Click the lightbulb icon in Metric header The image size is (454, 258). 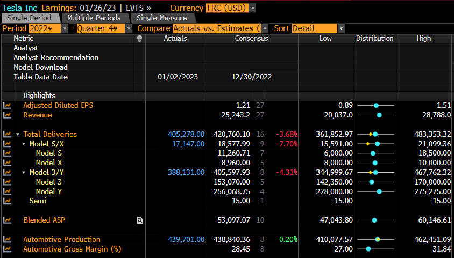coord(139,39)
